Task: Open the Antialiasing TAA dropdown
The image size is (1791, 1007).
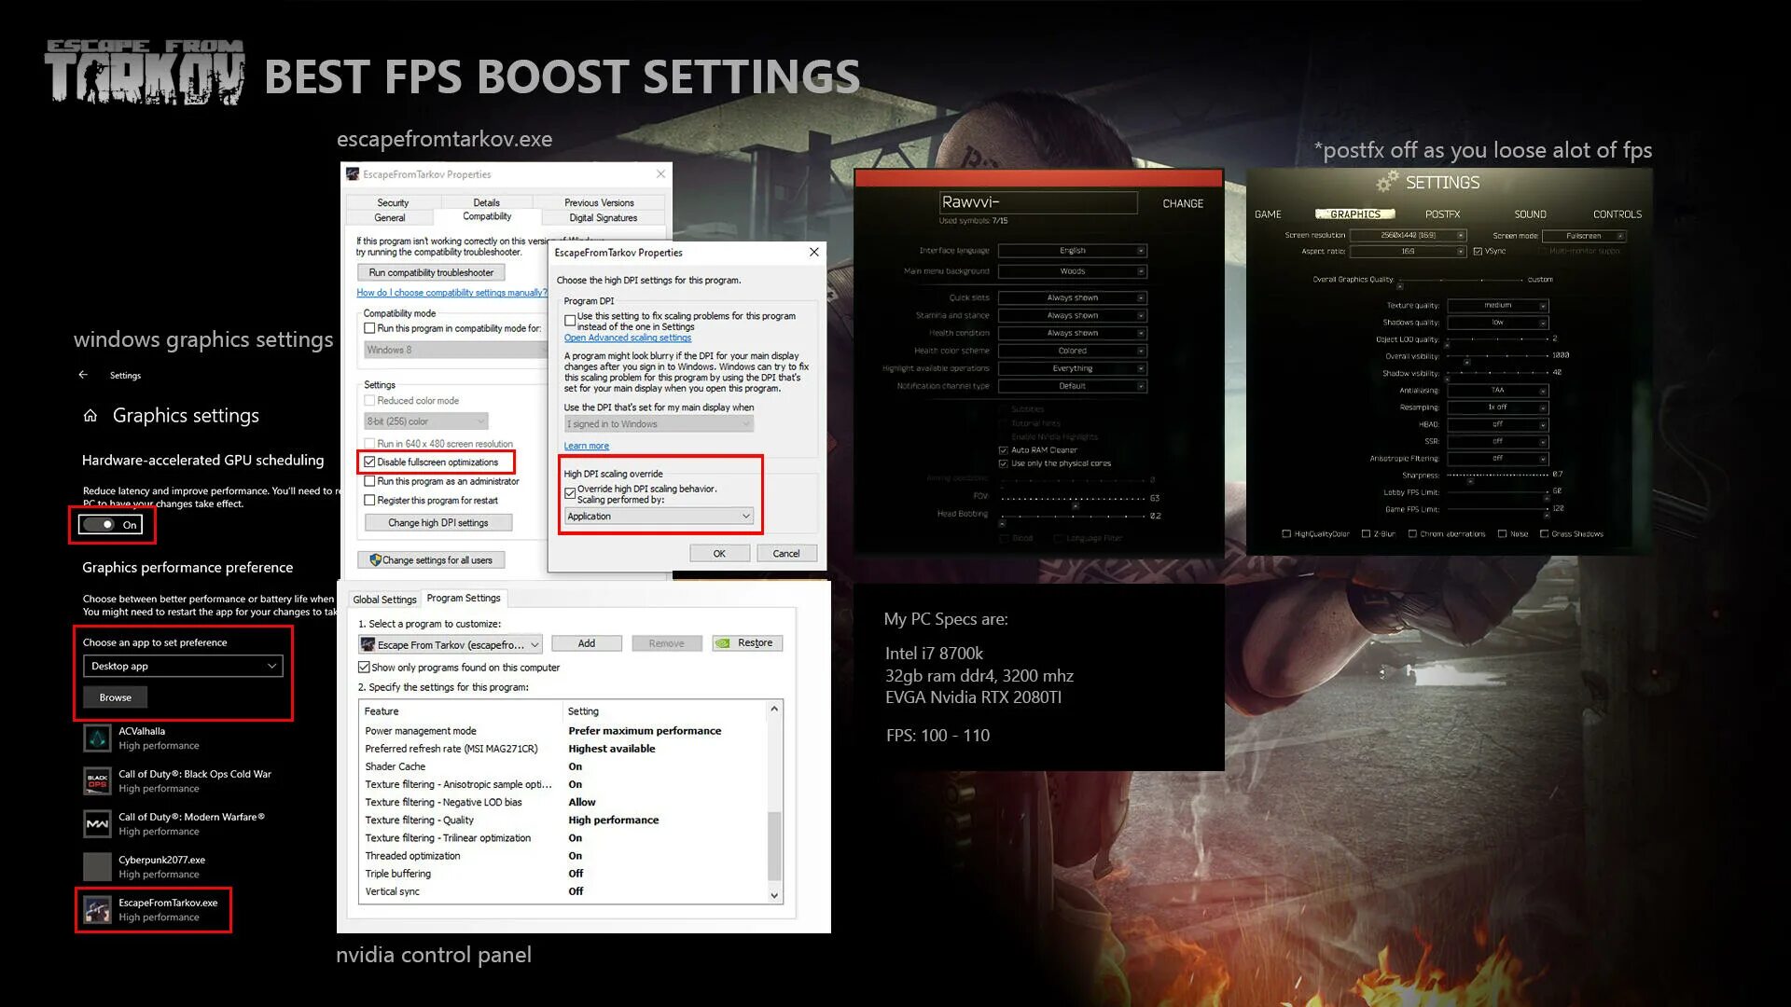Action: point(1498,391)
